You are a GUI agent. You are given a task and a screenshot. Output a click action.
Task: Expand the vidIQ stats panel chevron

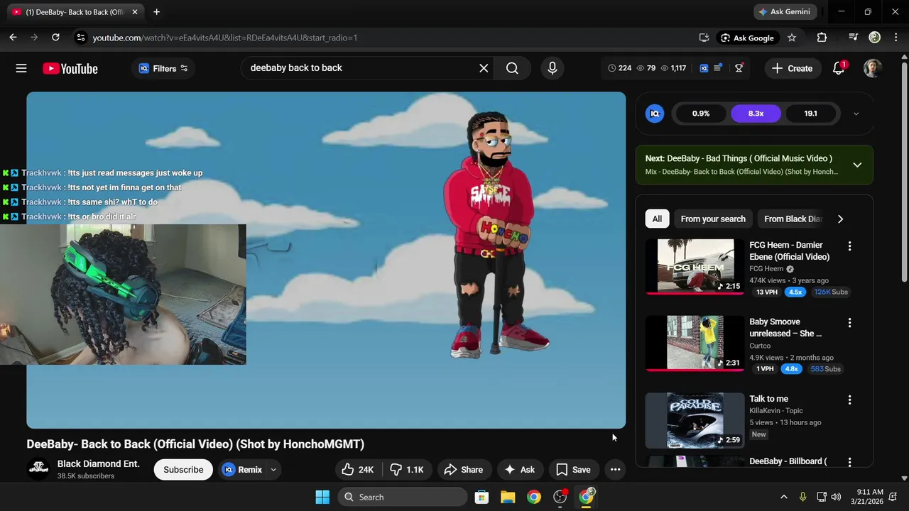[856, 114]
